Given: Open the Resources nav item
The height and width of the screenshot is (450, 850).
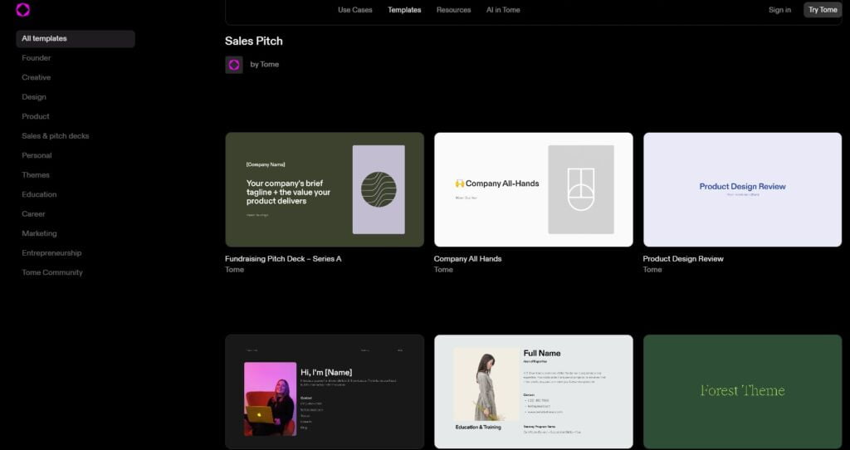Looking at the screenshot, I should [454, 10].
